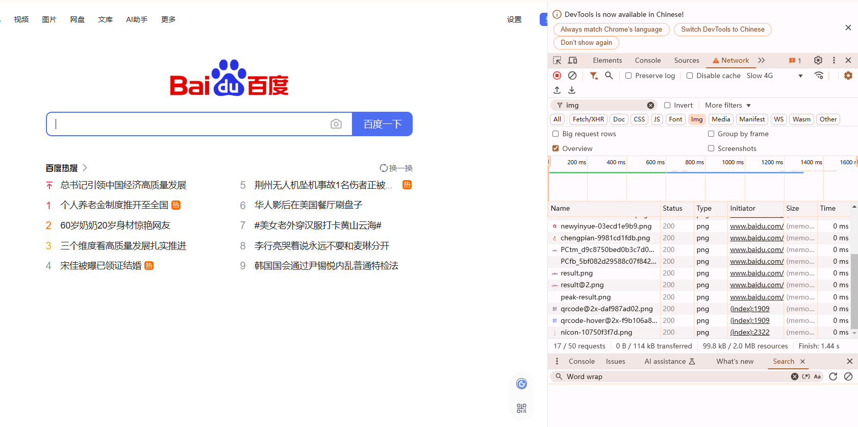Expand more DevTools tabs chevron
The image size is (858, 427).
click(x=762, y=60)
